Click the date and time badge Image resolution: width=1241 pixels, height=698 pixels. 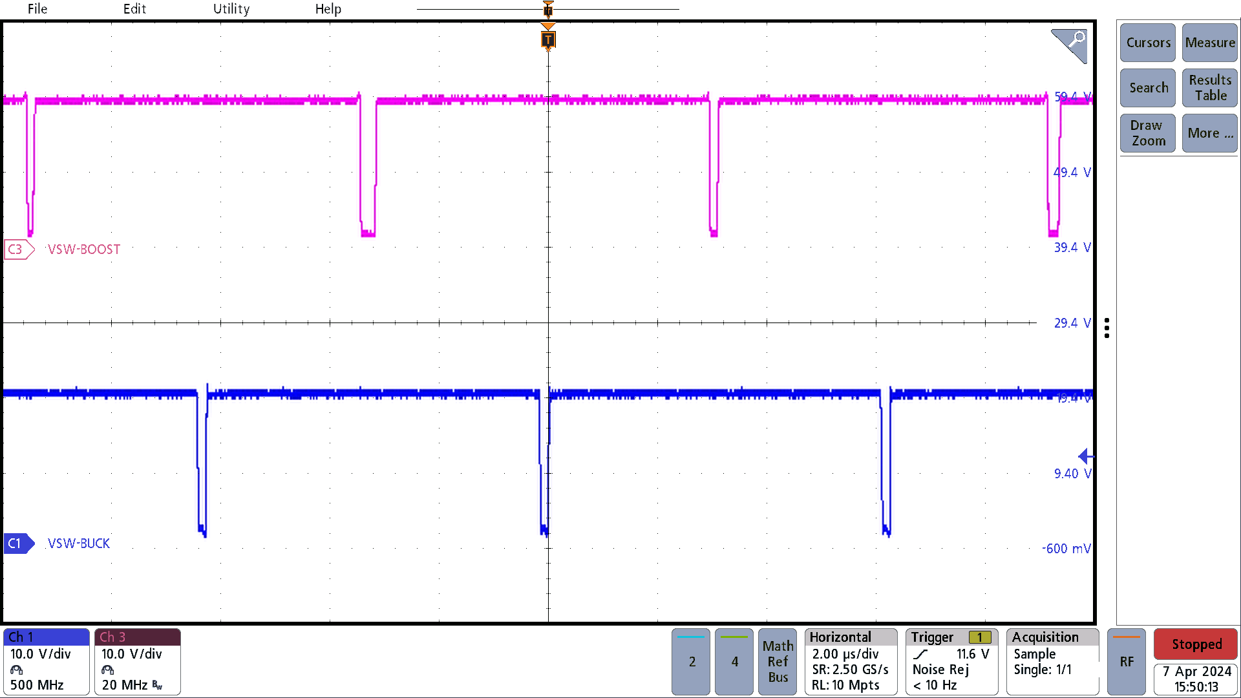pos(1196,679)
